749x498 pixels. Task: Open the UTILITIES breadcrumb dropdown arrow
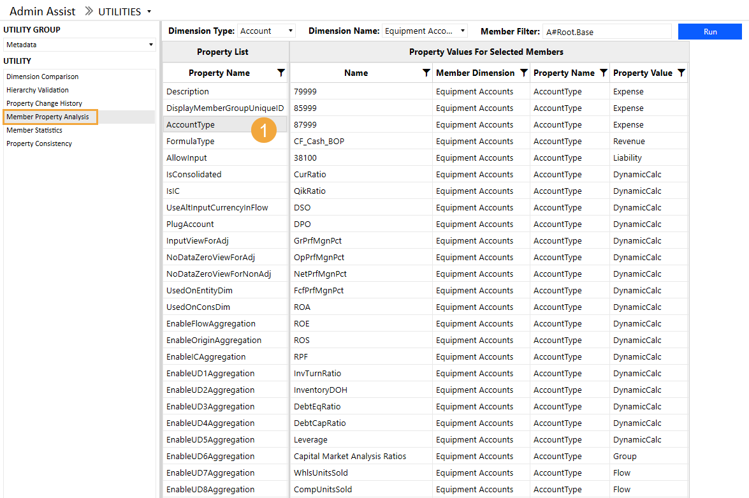tap(149, 11)
